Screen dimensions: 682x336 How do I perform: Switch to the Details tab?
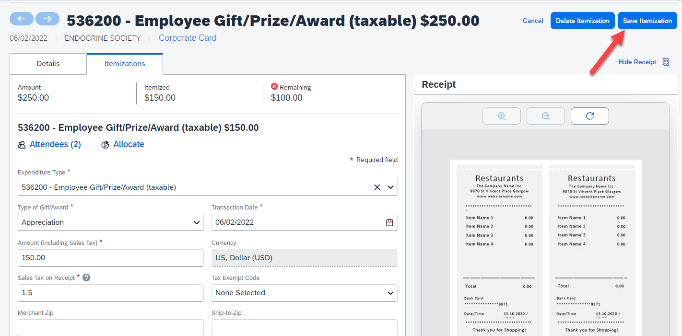tap(48, 63)
